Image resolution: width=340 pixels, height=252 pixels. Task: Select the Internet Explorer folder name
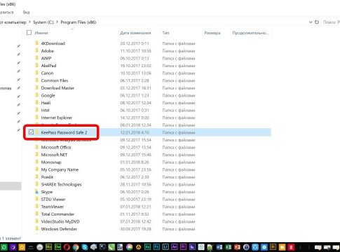click(x=56, y=118)
